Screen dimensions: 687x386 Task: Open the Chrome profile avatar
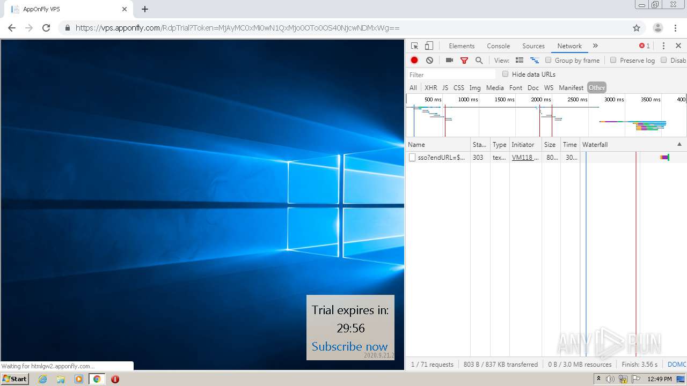tap(658, 28)
